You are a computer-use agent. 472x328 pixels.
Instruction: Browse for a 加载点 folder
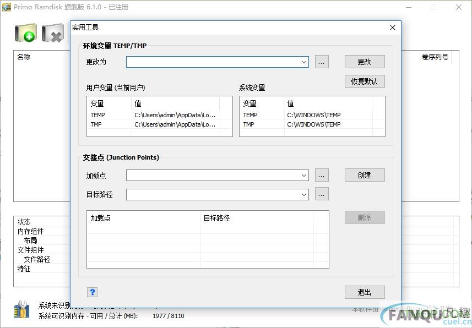pyautogui.click(x=322, y=175)
